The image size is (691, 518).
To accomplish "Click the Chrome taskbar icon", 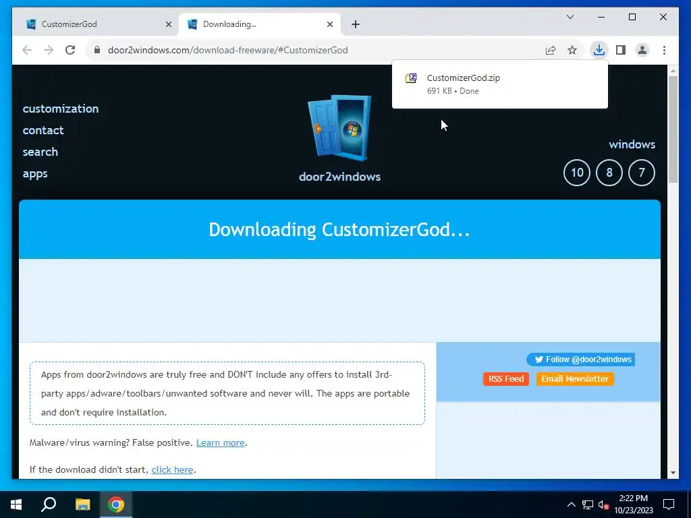I will coord(116,505).
